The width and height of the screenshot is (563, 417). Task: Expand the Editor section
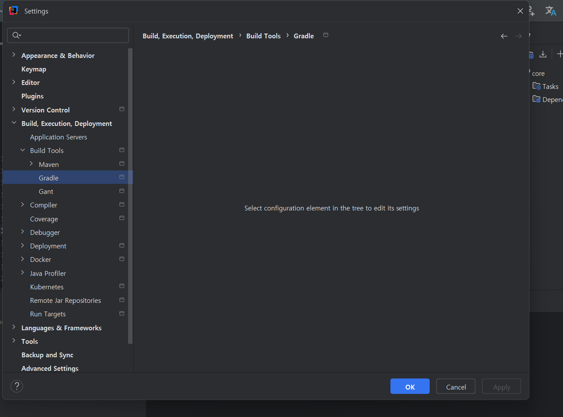coord(14,82)
